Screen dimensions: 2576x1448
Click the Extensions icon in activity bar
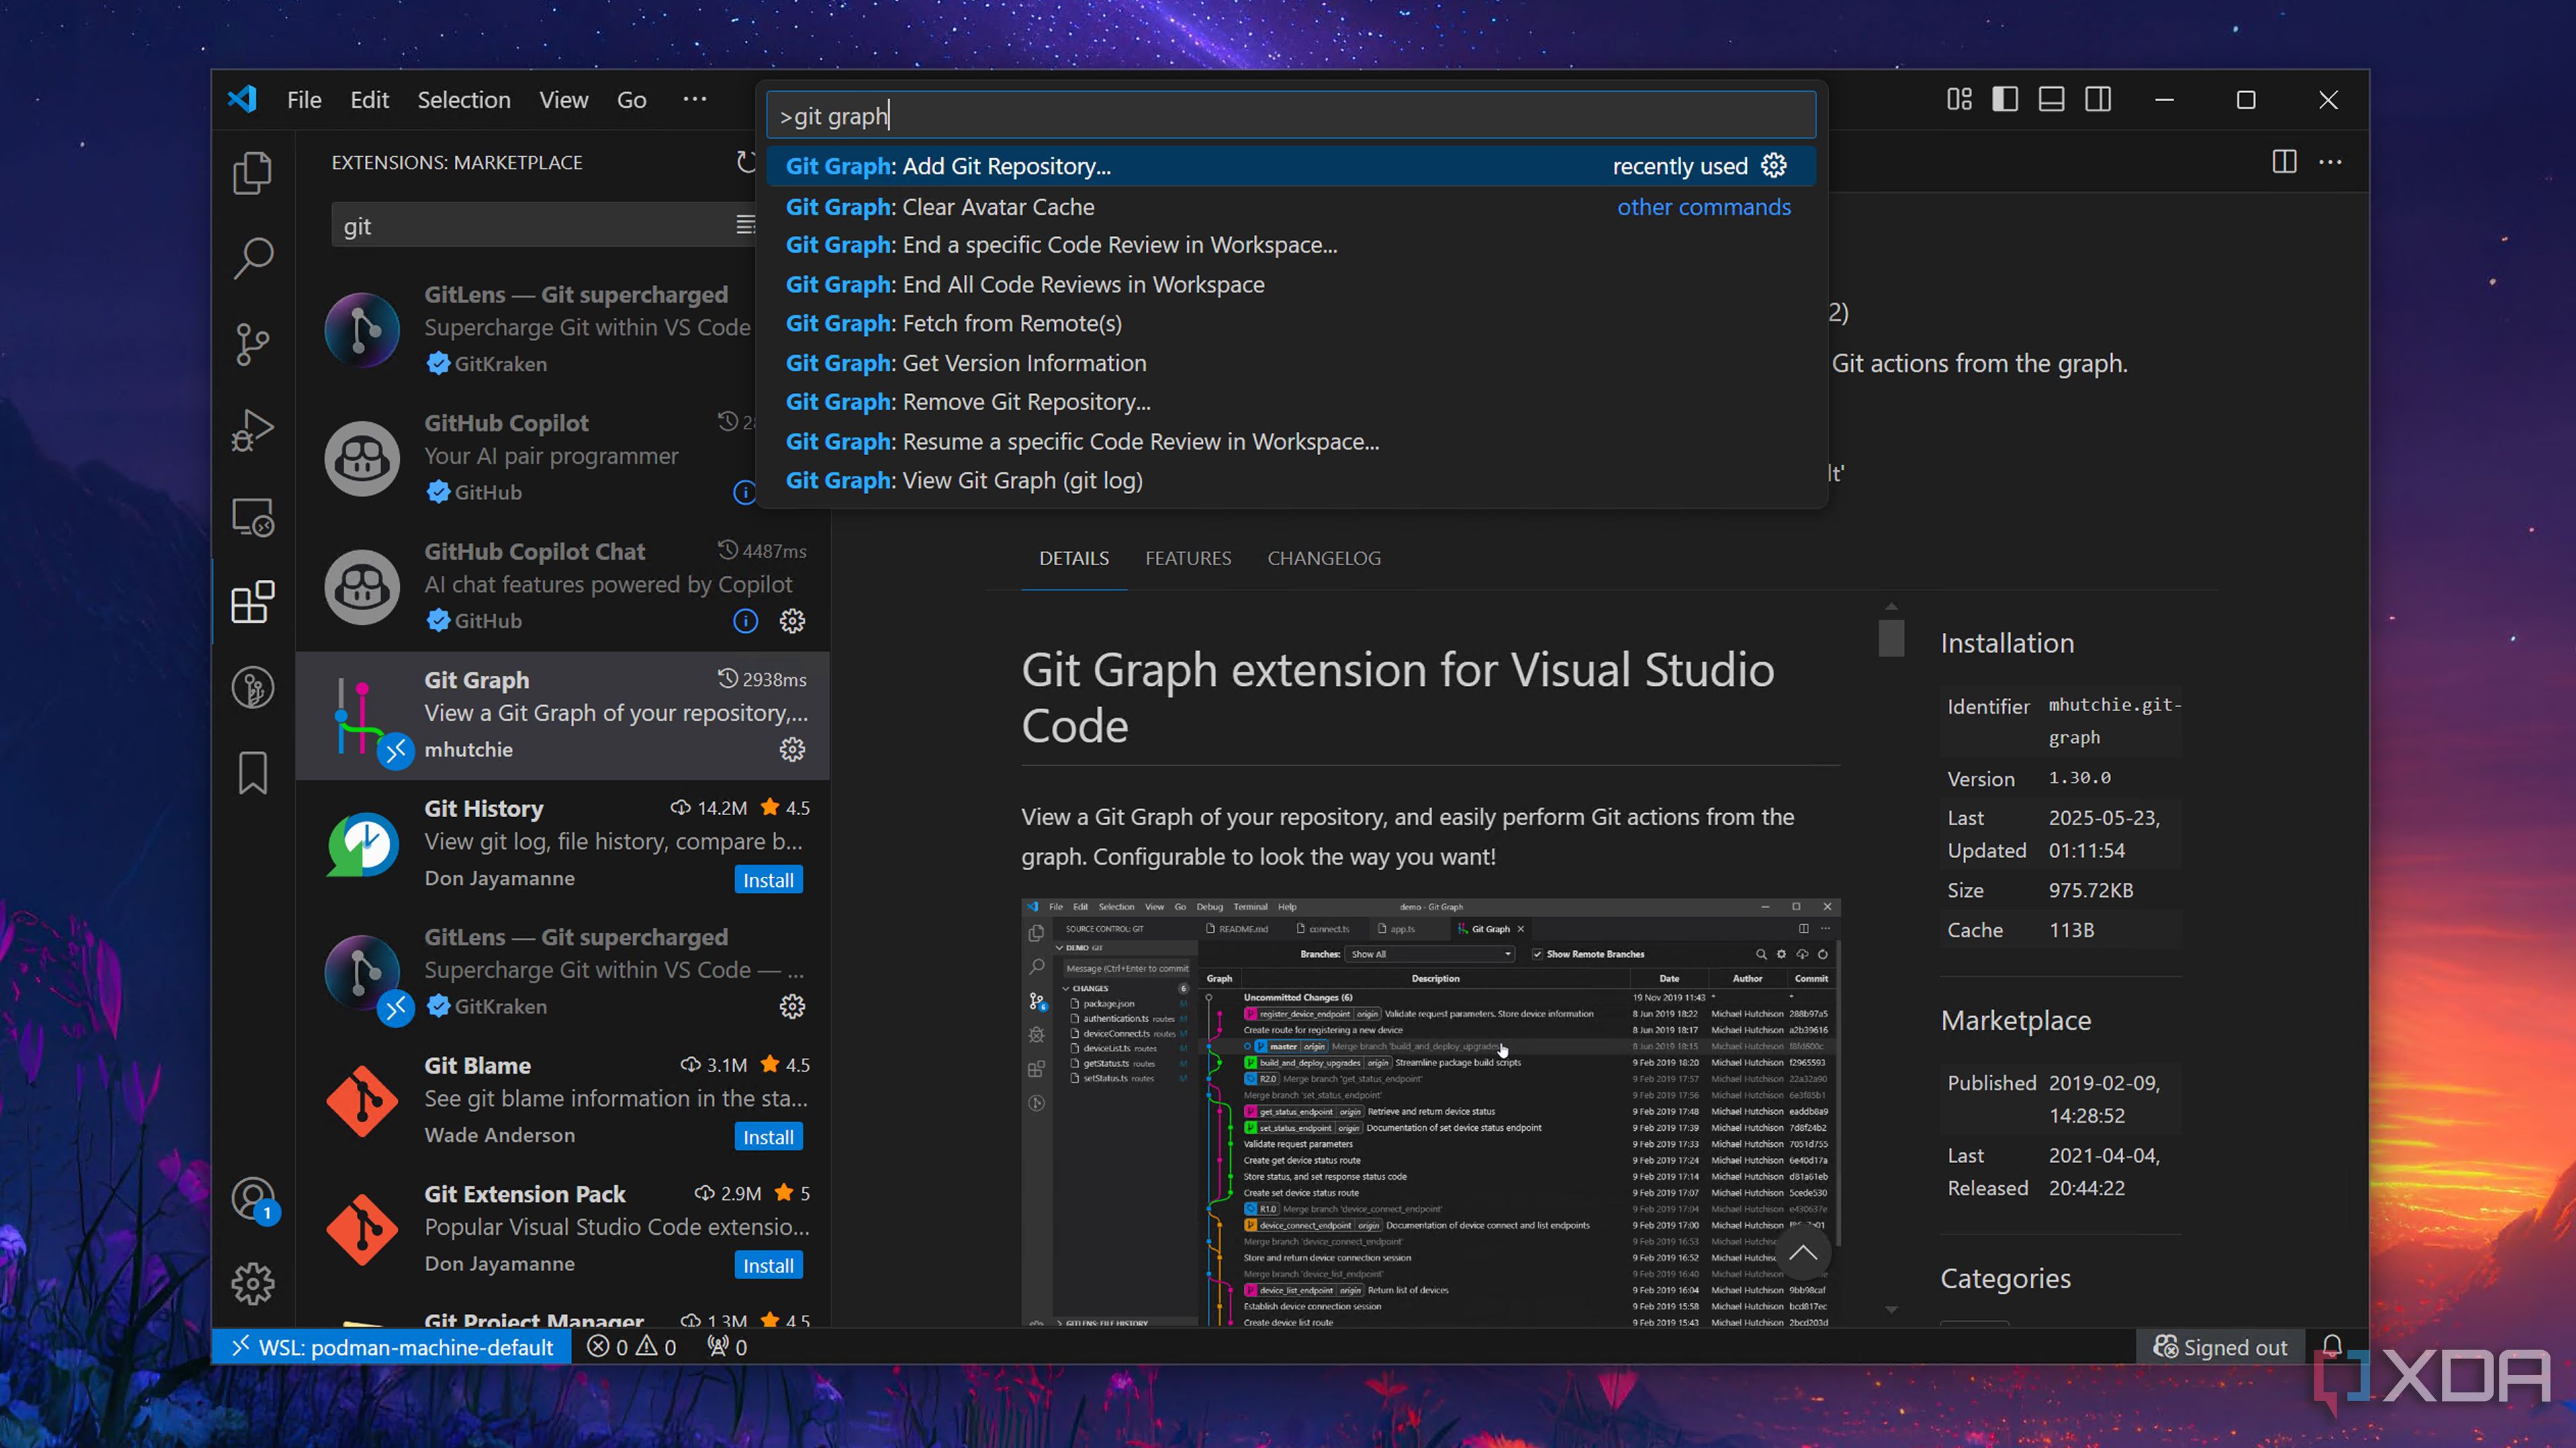[x=252, y=603]
